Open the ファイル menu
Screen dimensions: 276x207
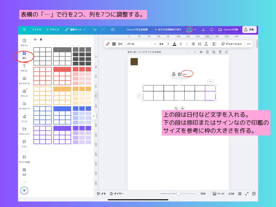(x=36, y=30)
